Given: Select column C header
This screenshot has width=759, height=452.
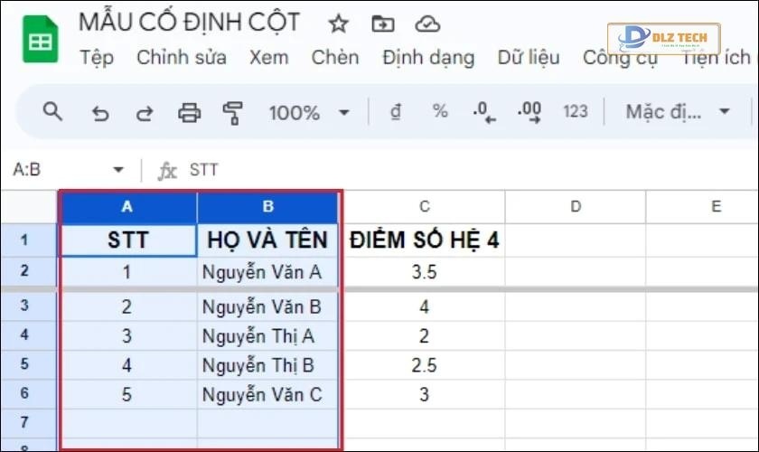Looking at the screenshot, I should point(424,207).
